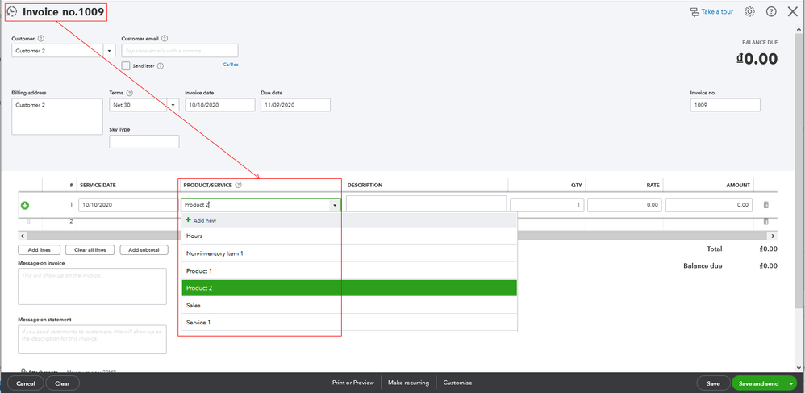Click the Cc/Bcc link
The height and width of the screenshot is (393, 805).
(x=231, y=65)
